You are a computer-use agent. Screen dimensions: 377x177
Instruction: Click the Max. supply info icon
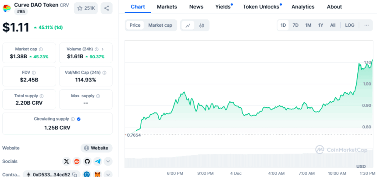tap(98, 96)
